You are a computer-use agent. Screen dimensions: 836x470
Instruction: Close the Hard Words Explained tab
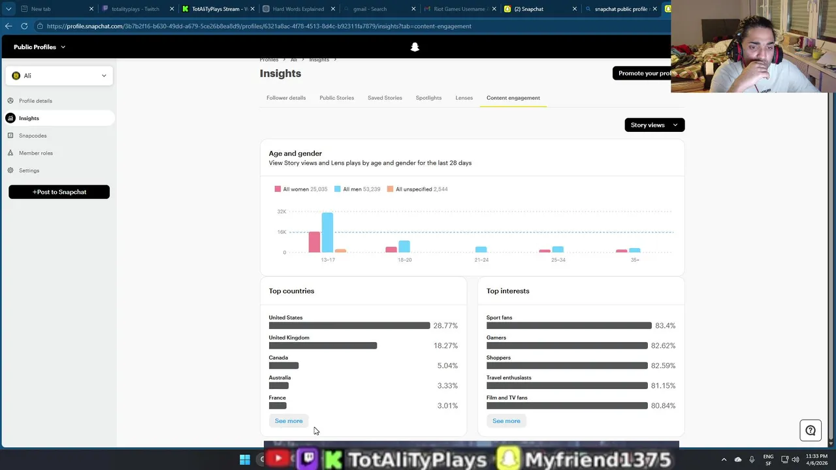point(334,9)
